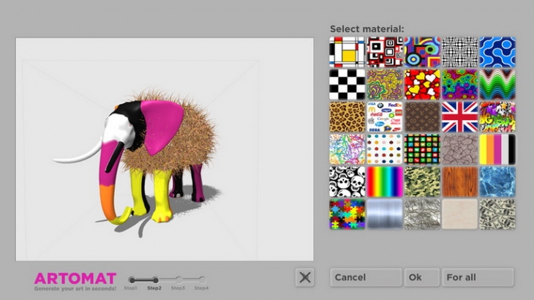Click the Cancel button
The height and width of the screenshot is (300, 534).
(x=366, y=277)
